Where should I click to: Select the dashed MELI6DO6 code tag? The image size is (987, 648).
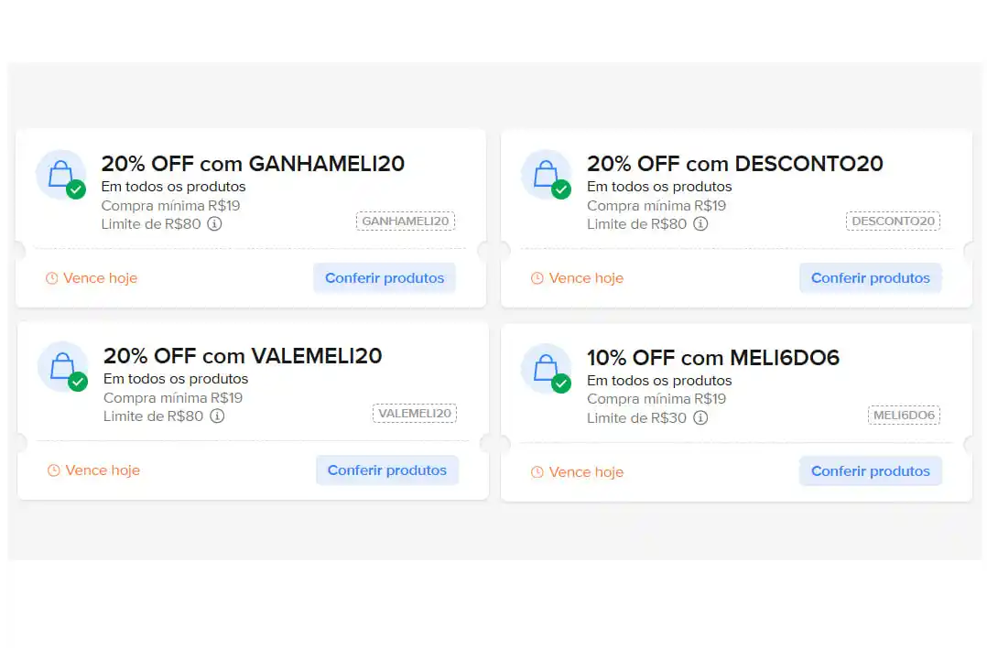pyautogui.click(x=904, y=416)
